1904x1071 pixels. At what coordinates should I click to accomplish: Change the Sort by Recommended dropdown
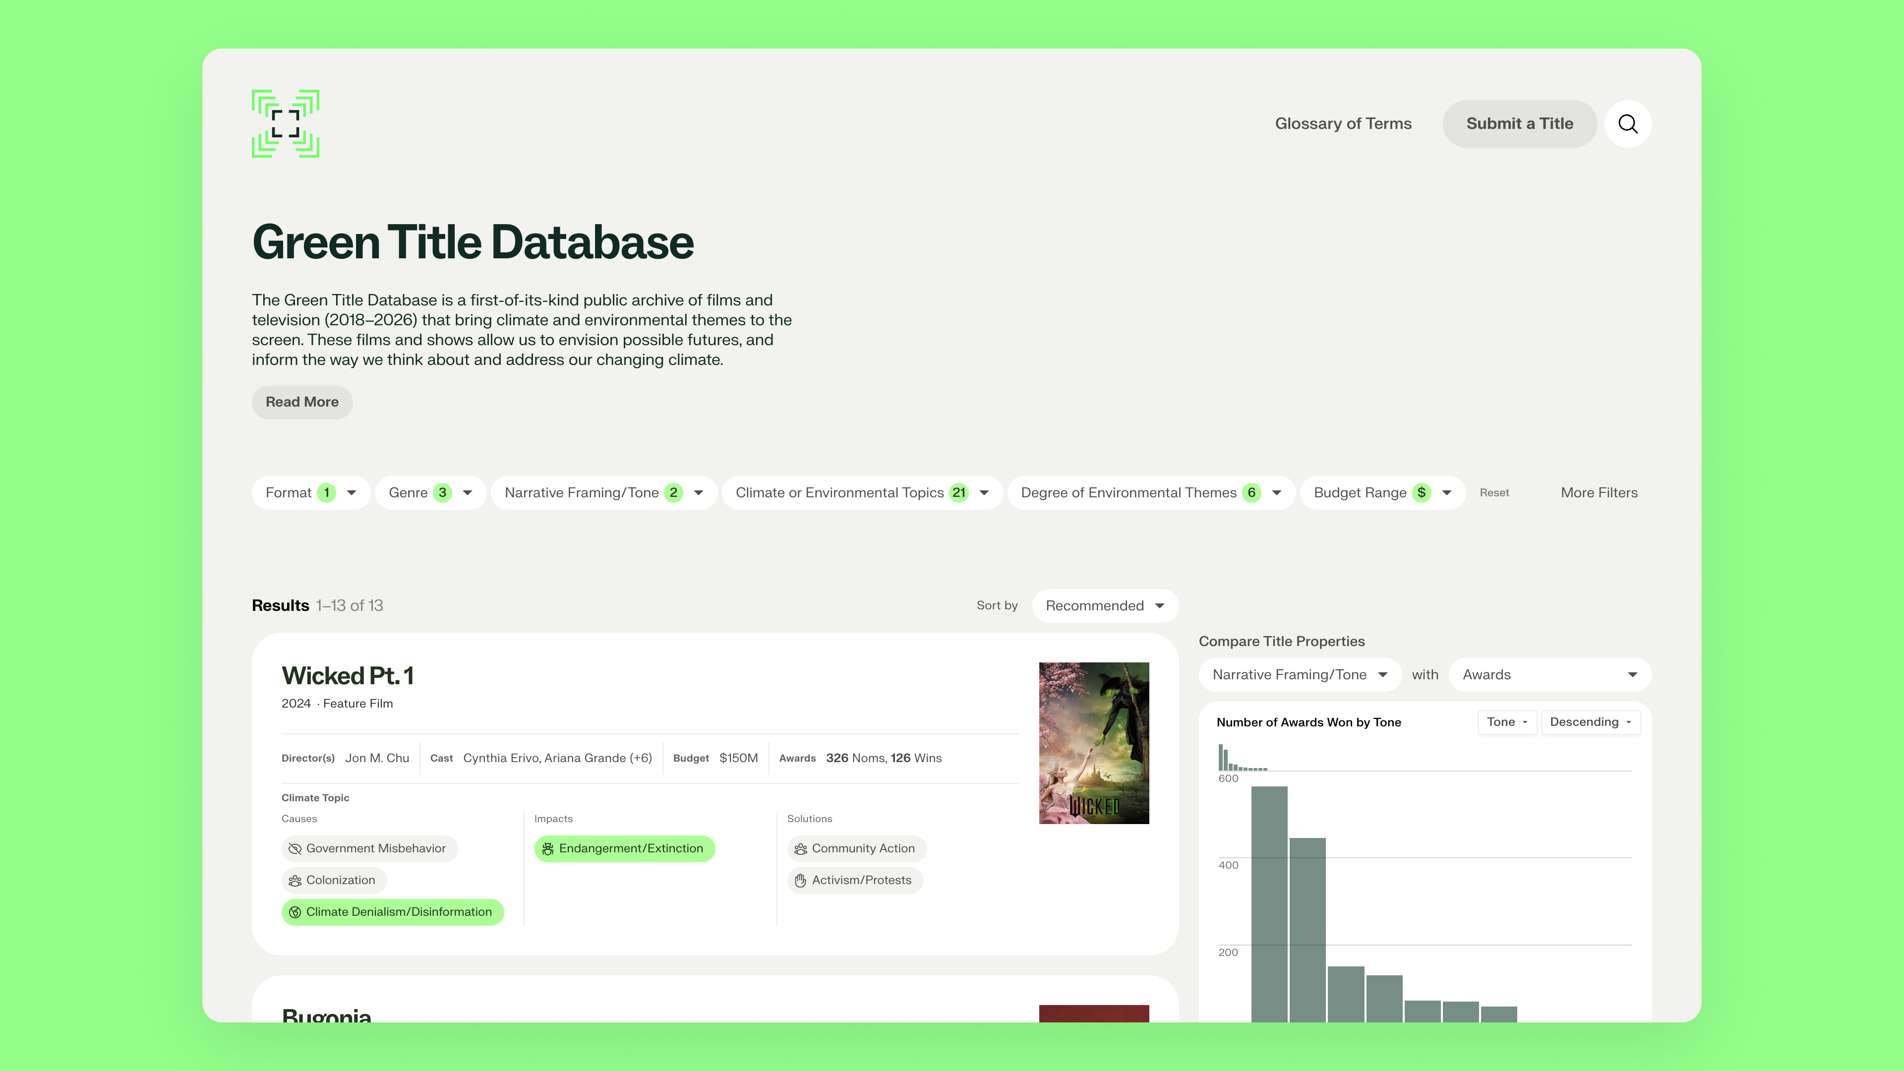click(1105, 606)
